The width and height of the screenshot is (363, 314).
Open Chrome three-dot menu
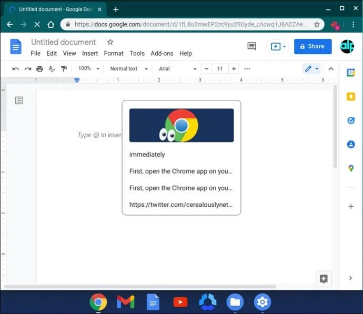click(353, 24)
